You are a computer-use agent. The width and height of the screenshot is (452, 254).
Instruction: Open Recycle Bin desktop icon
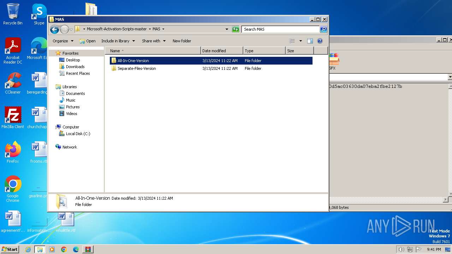pyautogui.click(x=13, y=14)
